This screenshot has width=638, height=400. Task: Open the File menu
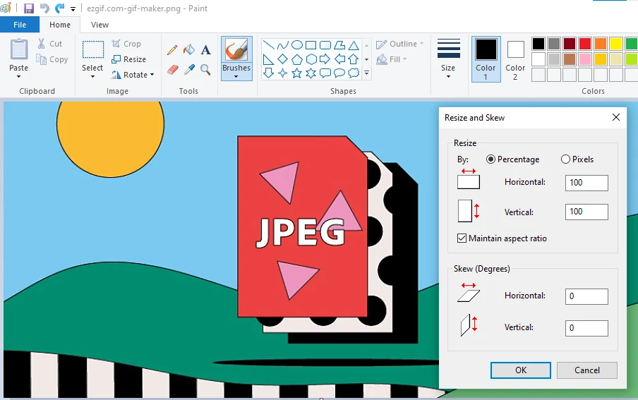click(20, 25)
